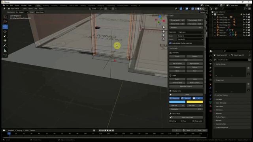Open the door Handle dropdown
This screenshot has width=253, height=142.
(190, 39)
